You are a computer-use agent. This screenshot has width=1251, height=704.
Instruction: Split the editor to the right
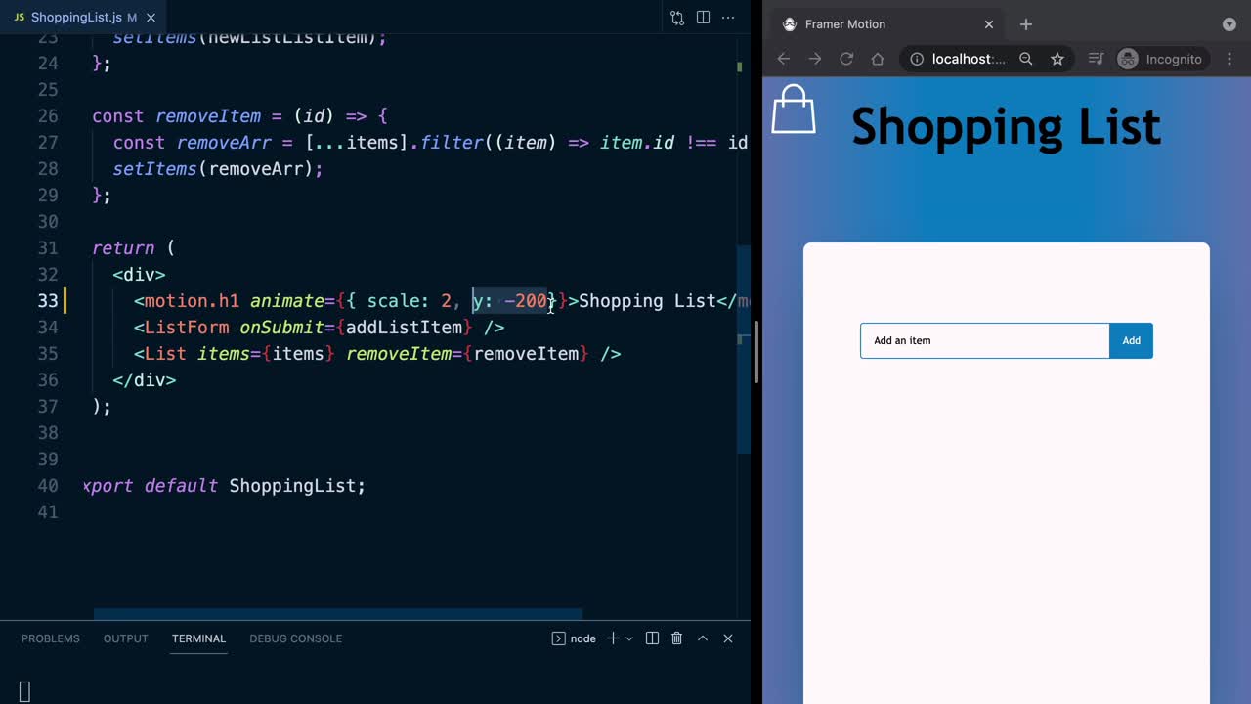[x=703, y=18]
